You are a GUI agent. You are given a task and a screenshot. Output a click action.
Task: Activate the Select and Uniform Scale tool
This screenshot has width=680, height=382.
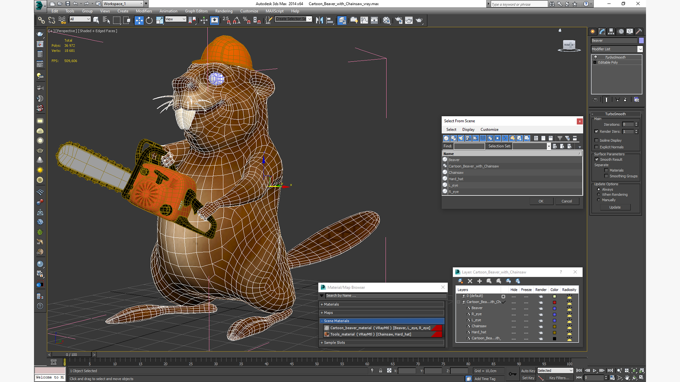(159, 21)
